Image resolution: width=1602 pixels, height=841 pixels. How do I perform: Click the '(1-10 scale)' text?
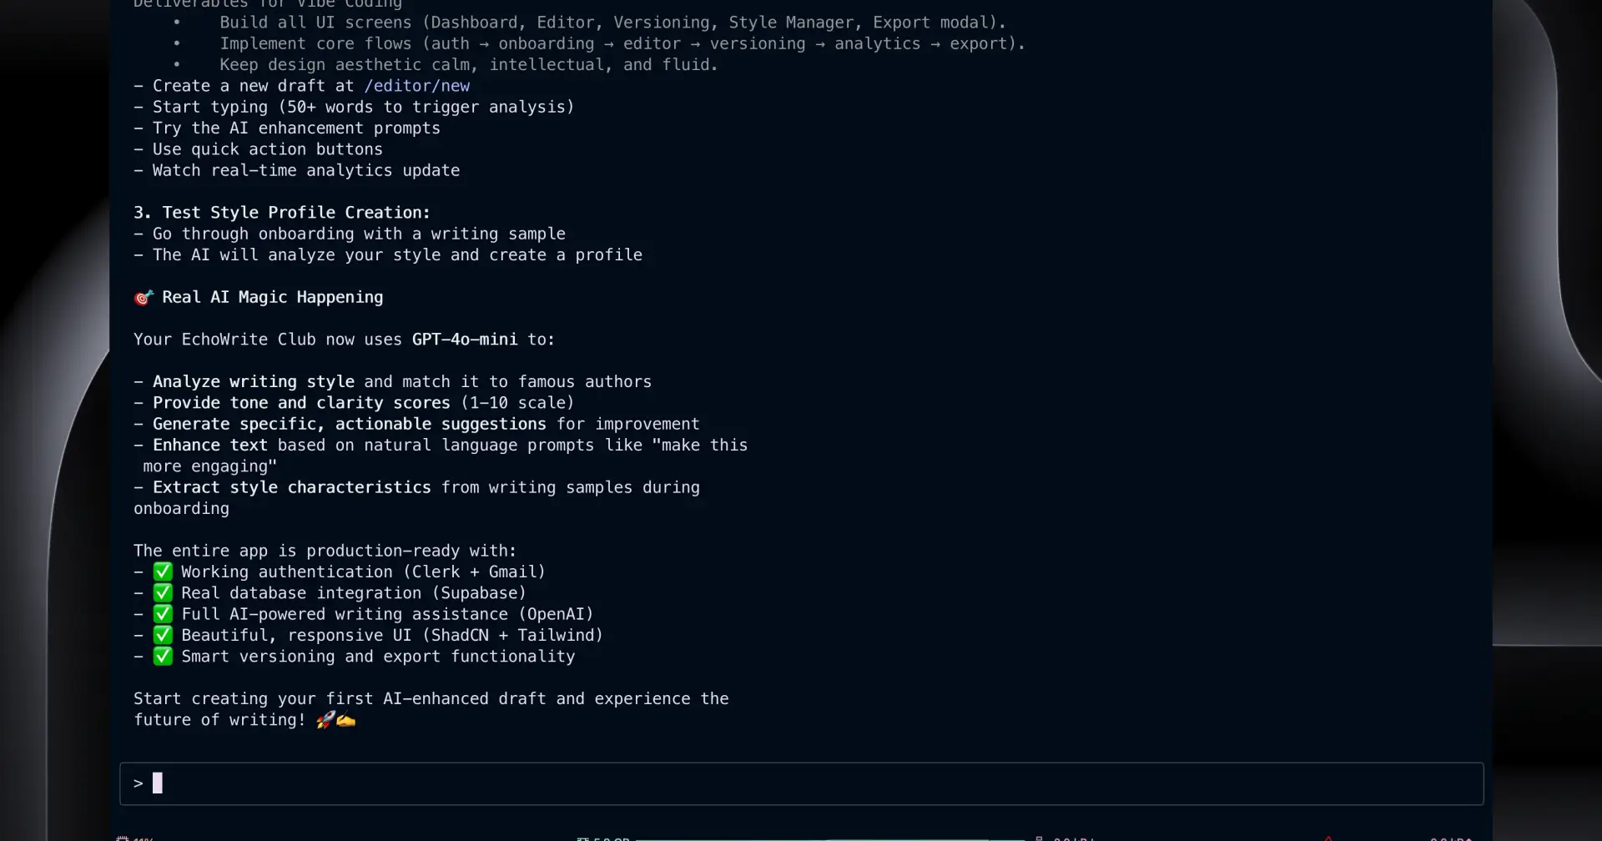point(517,403)
